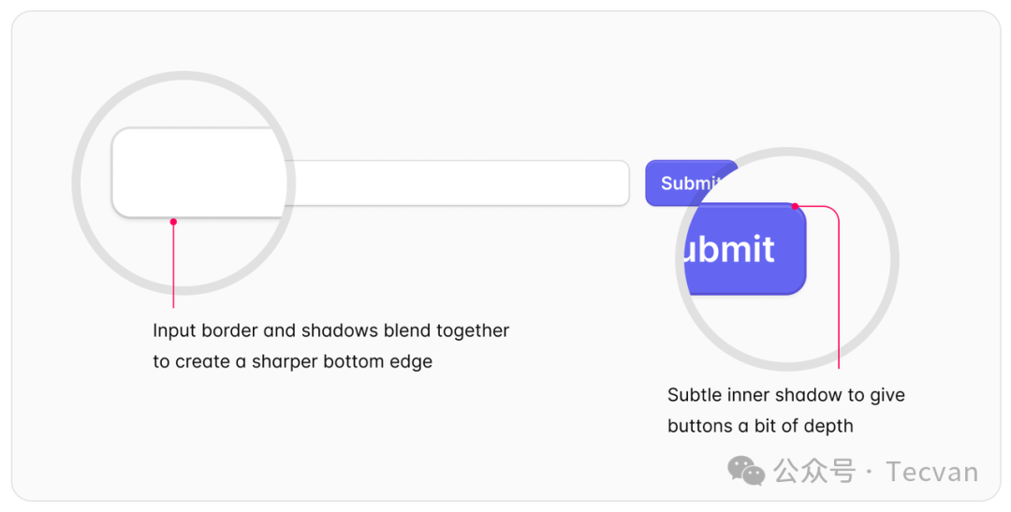Click the bottom edge of the magnified input box
The width and height of the screenshot is (1011, 512).
coord(197,216)
